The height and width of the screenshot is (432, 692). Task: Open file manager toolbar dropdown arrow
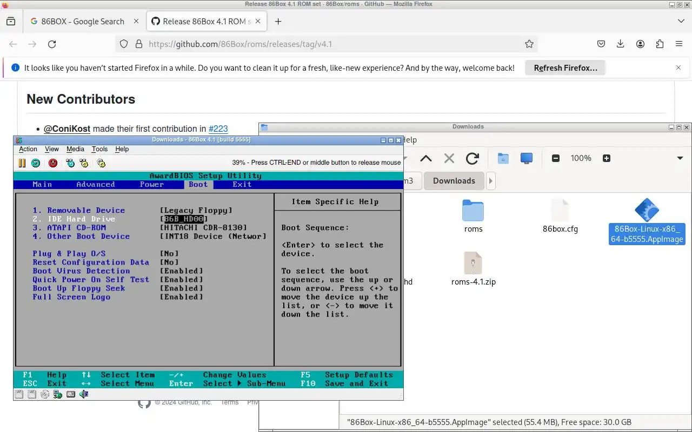click(x=680, y=158)
